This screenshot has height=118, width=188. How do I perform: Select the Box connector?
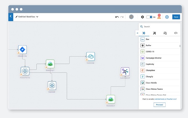click(x=159, y=39)
